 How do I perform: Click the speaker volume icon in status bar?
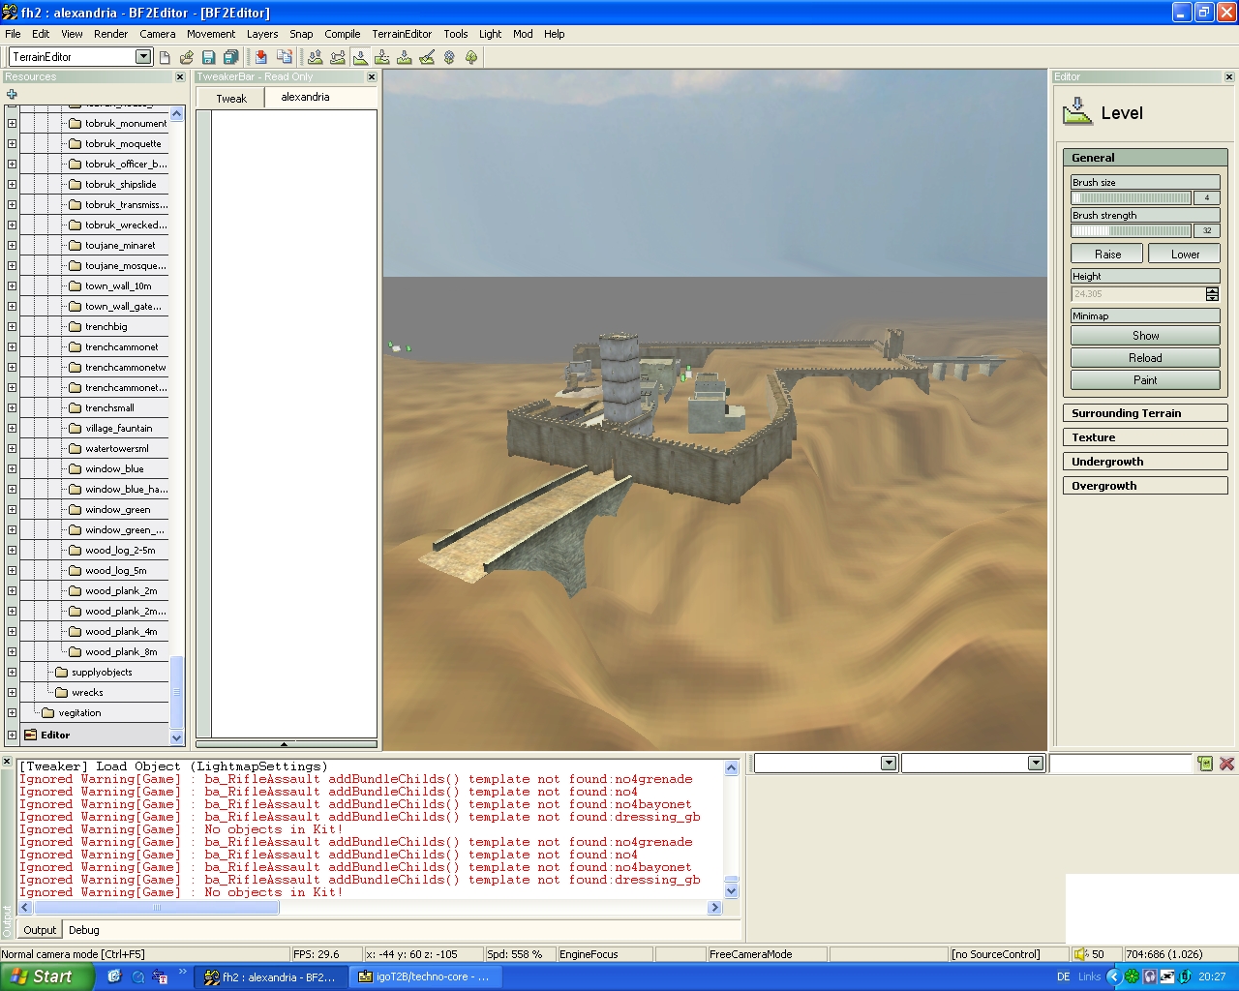(x=1081, y=954)
